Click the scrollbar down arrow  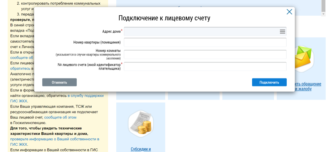323,14
